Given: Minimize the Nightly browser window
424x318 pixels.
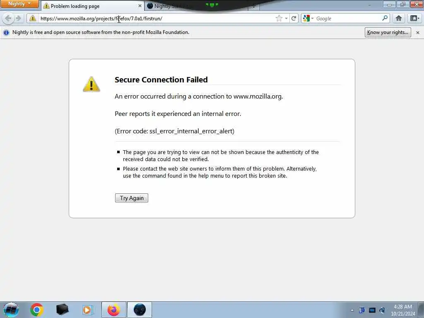Looking at the screenshot, I should [x=389, y=4].
